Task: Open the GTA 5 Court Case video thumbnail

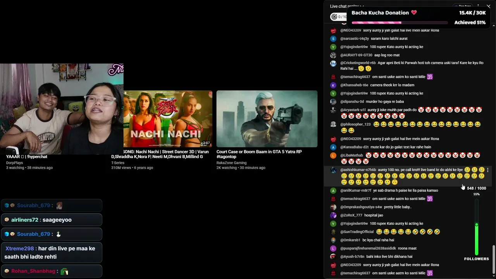Action: coord(267,119)
